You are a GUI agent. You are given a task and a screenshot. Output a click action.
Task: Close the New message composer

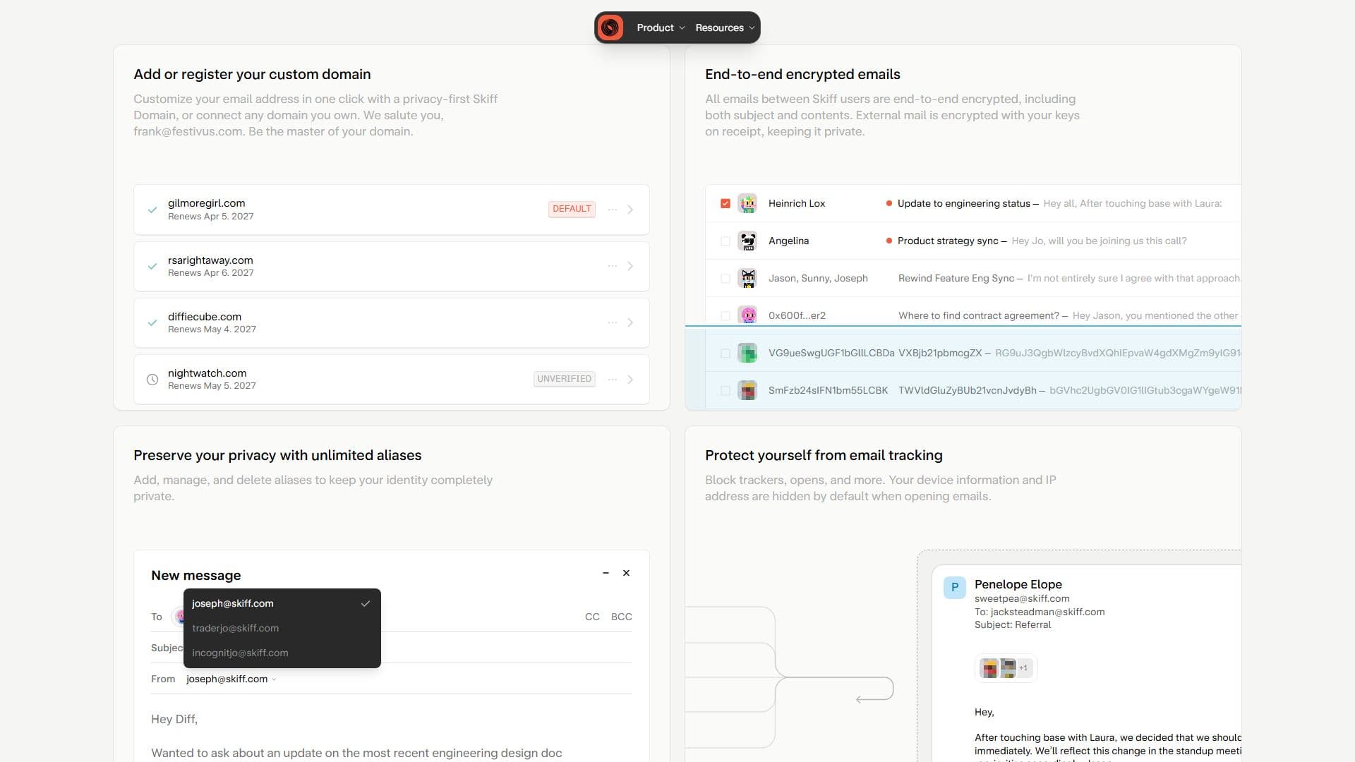pos(626,573)
